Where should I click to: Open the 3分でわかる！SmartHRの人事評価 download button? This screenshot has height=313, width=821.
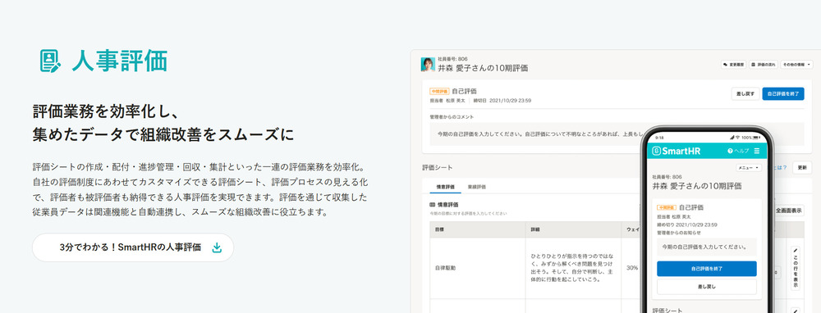pos(133,247)
